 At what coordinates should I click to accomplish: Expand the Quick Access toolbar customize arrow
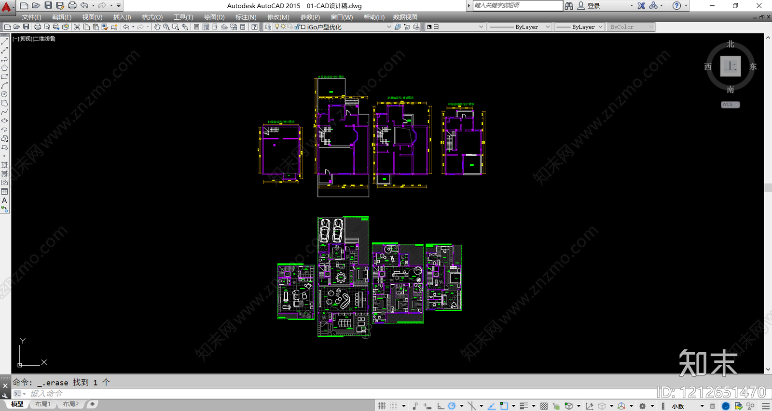[119, 5]
